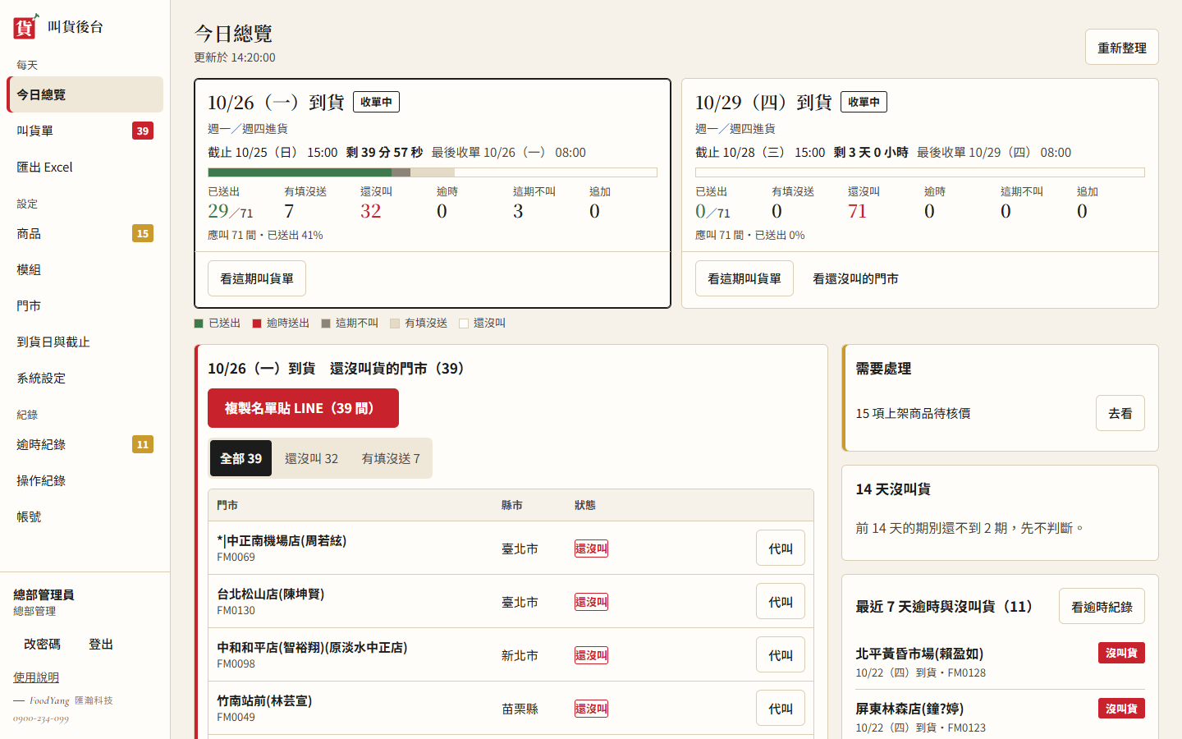Refresh the page with 重新整理
Image resolution: width=1182 pixels, height=739 pixels.
[1122, 48]
